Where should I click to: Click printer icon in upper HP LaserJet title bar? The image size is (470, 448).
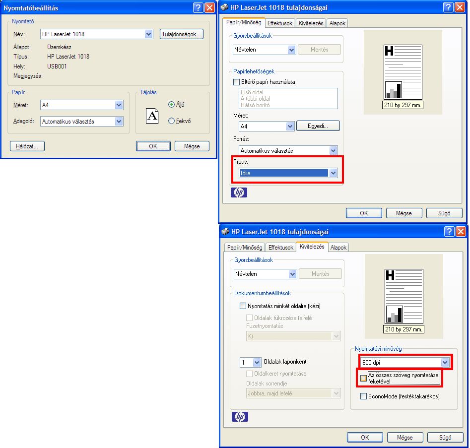(224, 7)
